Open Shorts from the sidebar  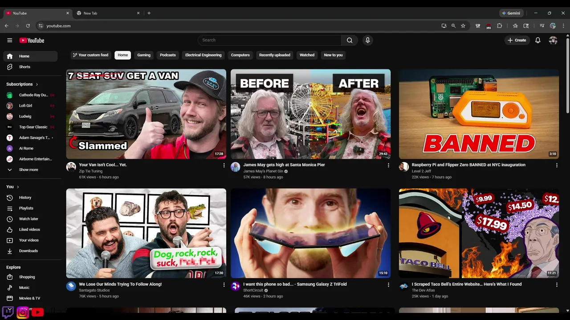pyautogui.click(x=30, y=67)
